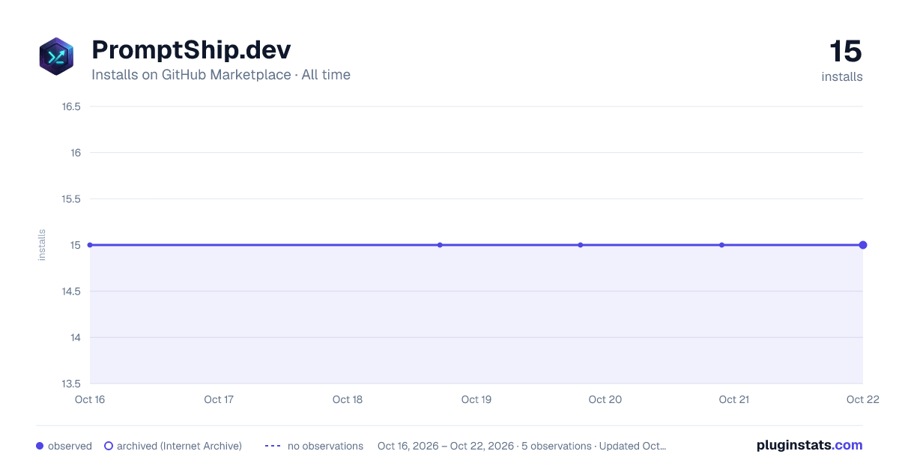The width and height of the screenshot is (899, 472).
Task: Click the filled 'observed' legend dot
Action: [40, 446]
